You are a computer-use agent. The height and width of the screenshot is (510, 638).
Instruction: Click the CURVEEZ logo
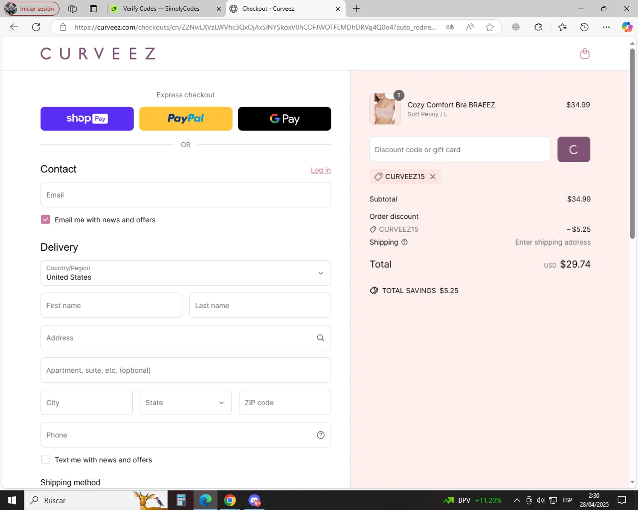[98, 54]
